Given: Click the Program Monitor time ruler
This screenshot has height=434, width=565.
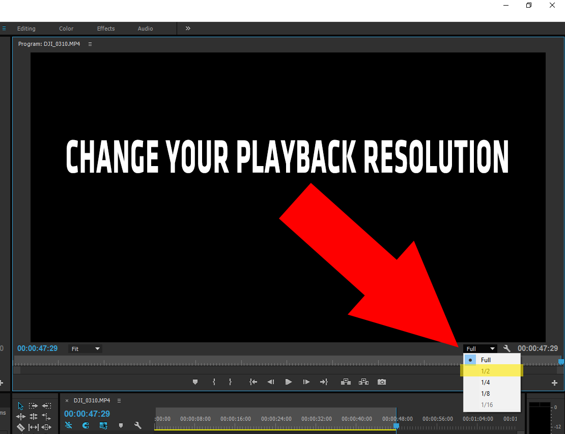Looking at the screenshot, I should coord(287,361).
